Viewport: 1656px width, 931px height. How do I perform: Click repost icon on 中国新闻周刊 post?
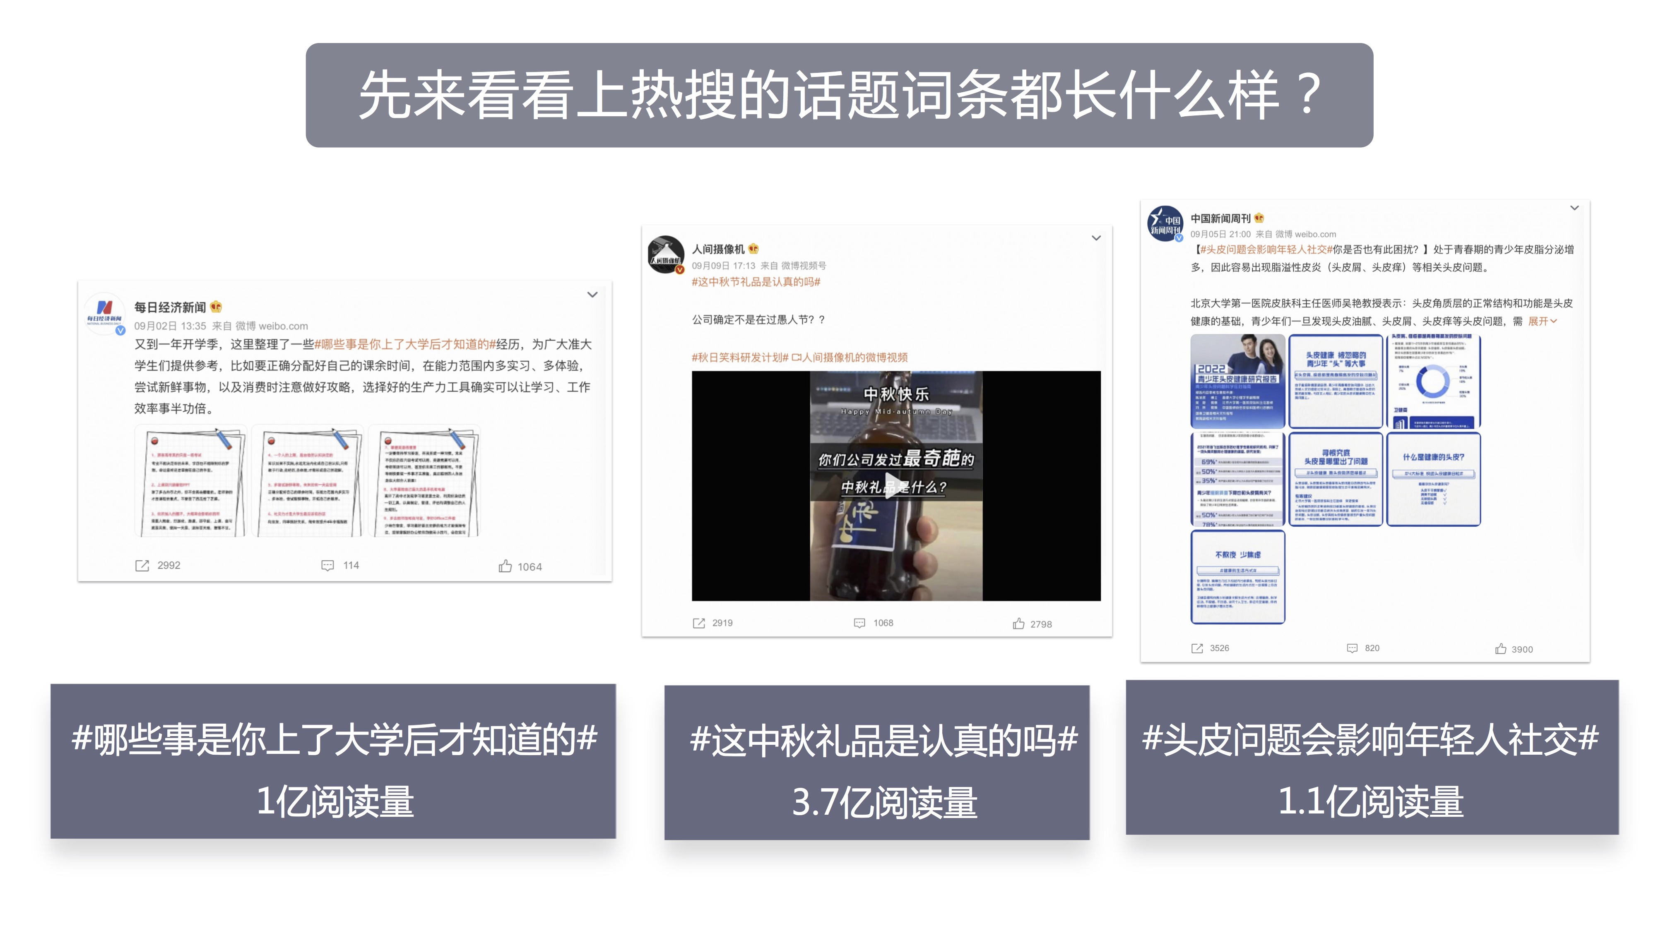(1197, 648)
